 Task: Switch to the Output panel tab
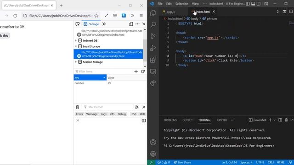point(187,120)
